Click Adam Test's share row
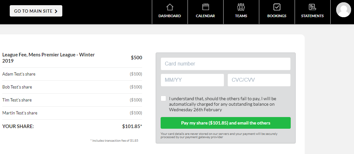 click(72, 74)
